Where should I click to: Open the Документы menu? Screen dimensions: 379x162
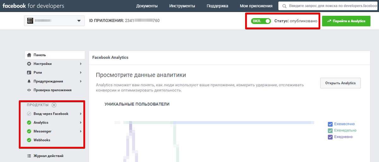[x=147, y=6]
